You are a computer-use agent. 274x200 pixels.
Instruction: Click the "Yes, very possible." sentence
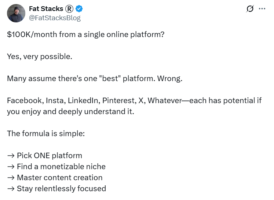[x=39, y=57]
